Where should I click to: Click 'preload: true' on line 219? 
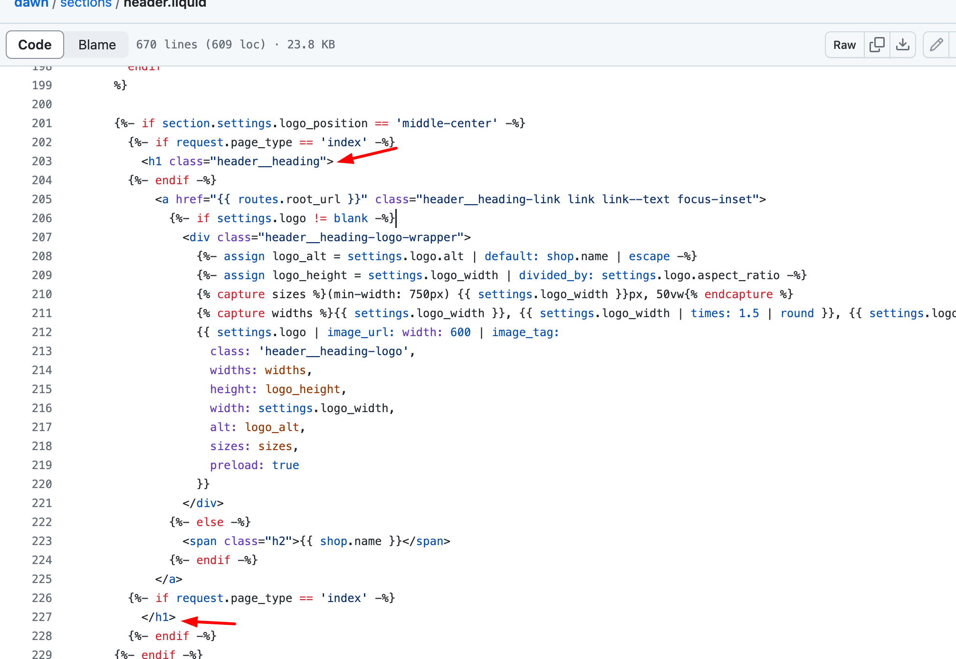254,465
